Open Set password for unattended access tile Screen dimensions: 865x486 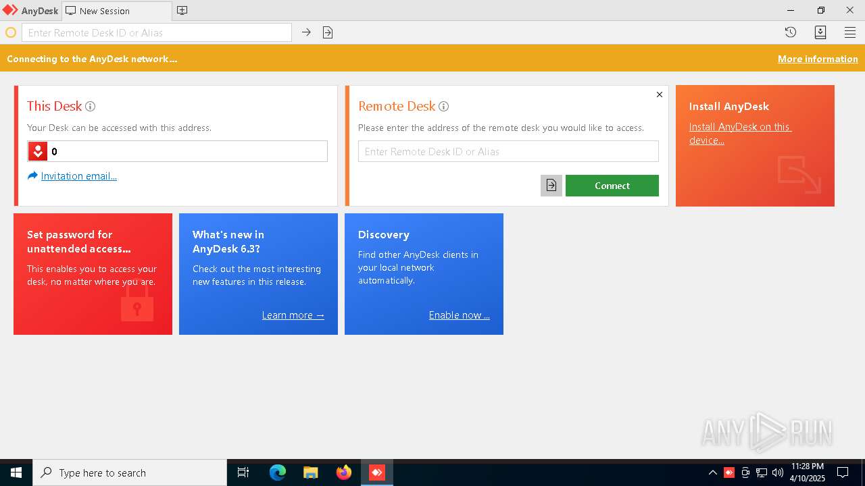coord(93,274)
